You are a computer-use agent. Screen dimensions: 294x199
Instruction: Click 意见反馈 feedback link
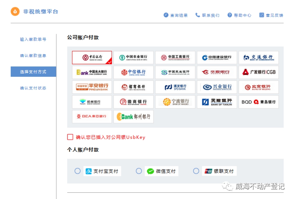[271, 15]
